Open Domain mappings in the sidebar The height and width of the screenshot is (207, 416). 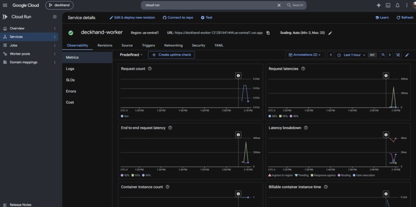point(23,62)
